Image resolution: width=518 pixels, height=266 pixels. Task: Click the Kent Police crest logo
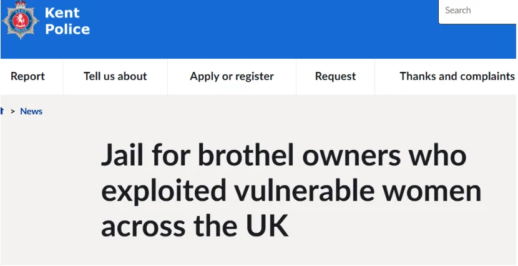pyautogui.click(x=21, y=22)
